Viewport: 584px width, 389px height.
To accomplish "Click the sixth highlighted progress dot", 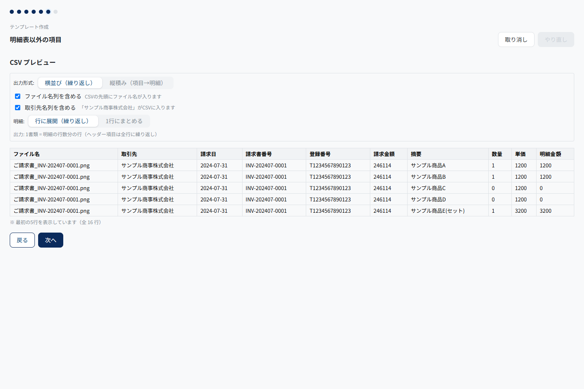I will click(48, 12).
